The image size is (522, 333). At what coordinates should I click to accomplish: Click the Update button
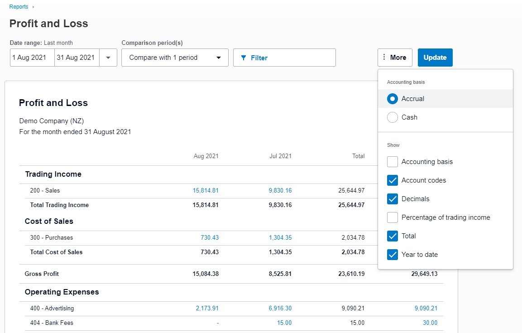435,58
